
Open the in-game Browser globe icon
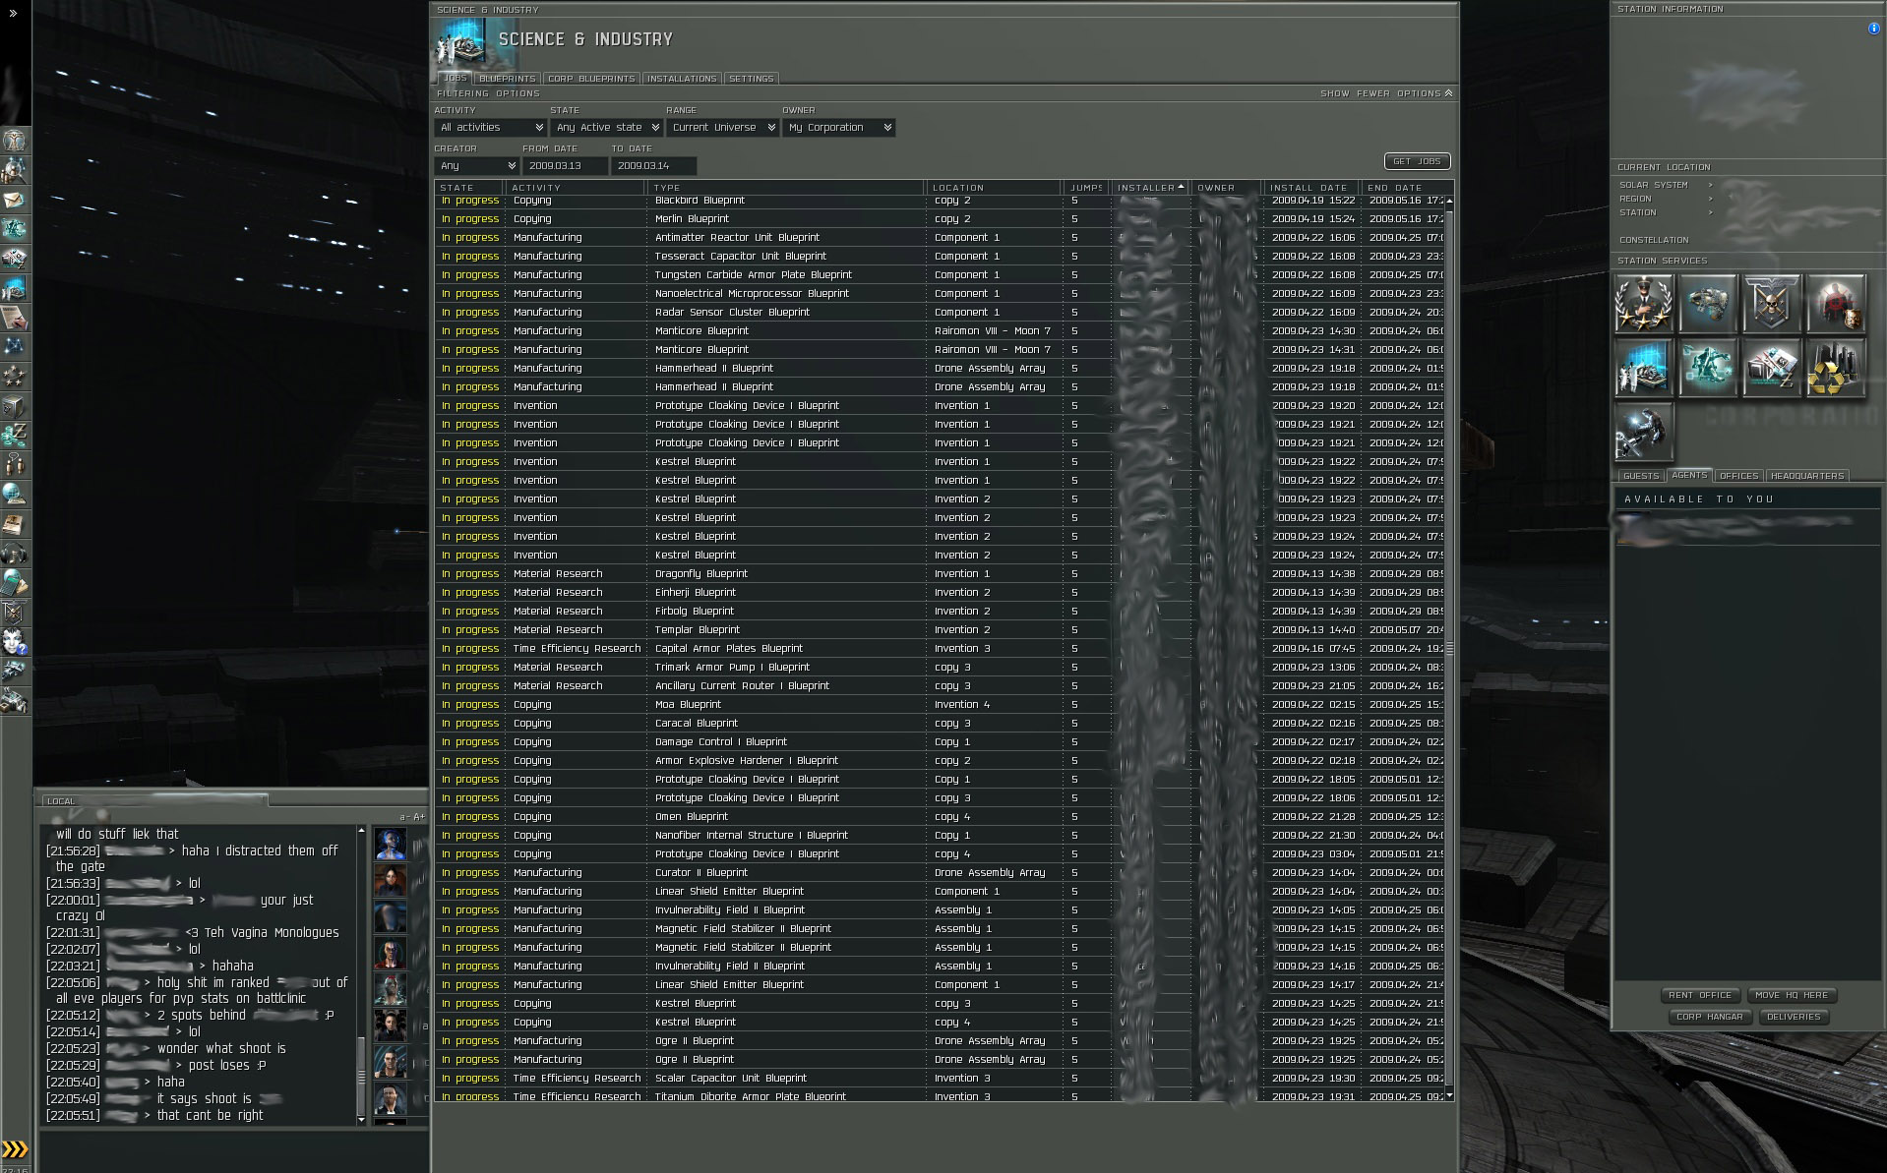click(14, 495)
